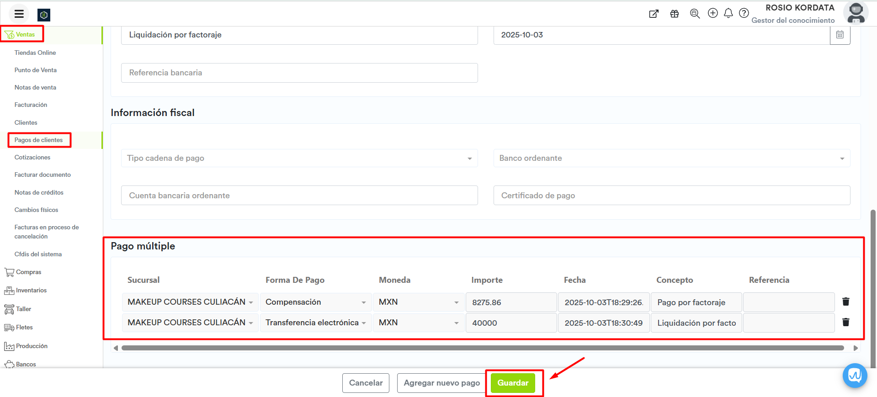Open the gift icon in top bar
Viewport: 877px width, 397px height.
[674, 14]
